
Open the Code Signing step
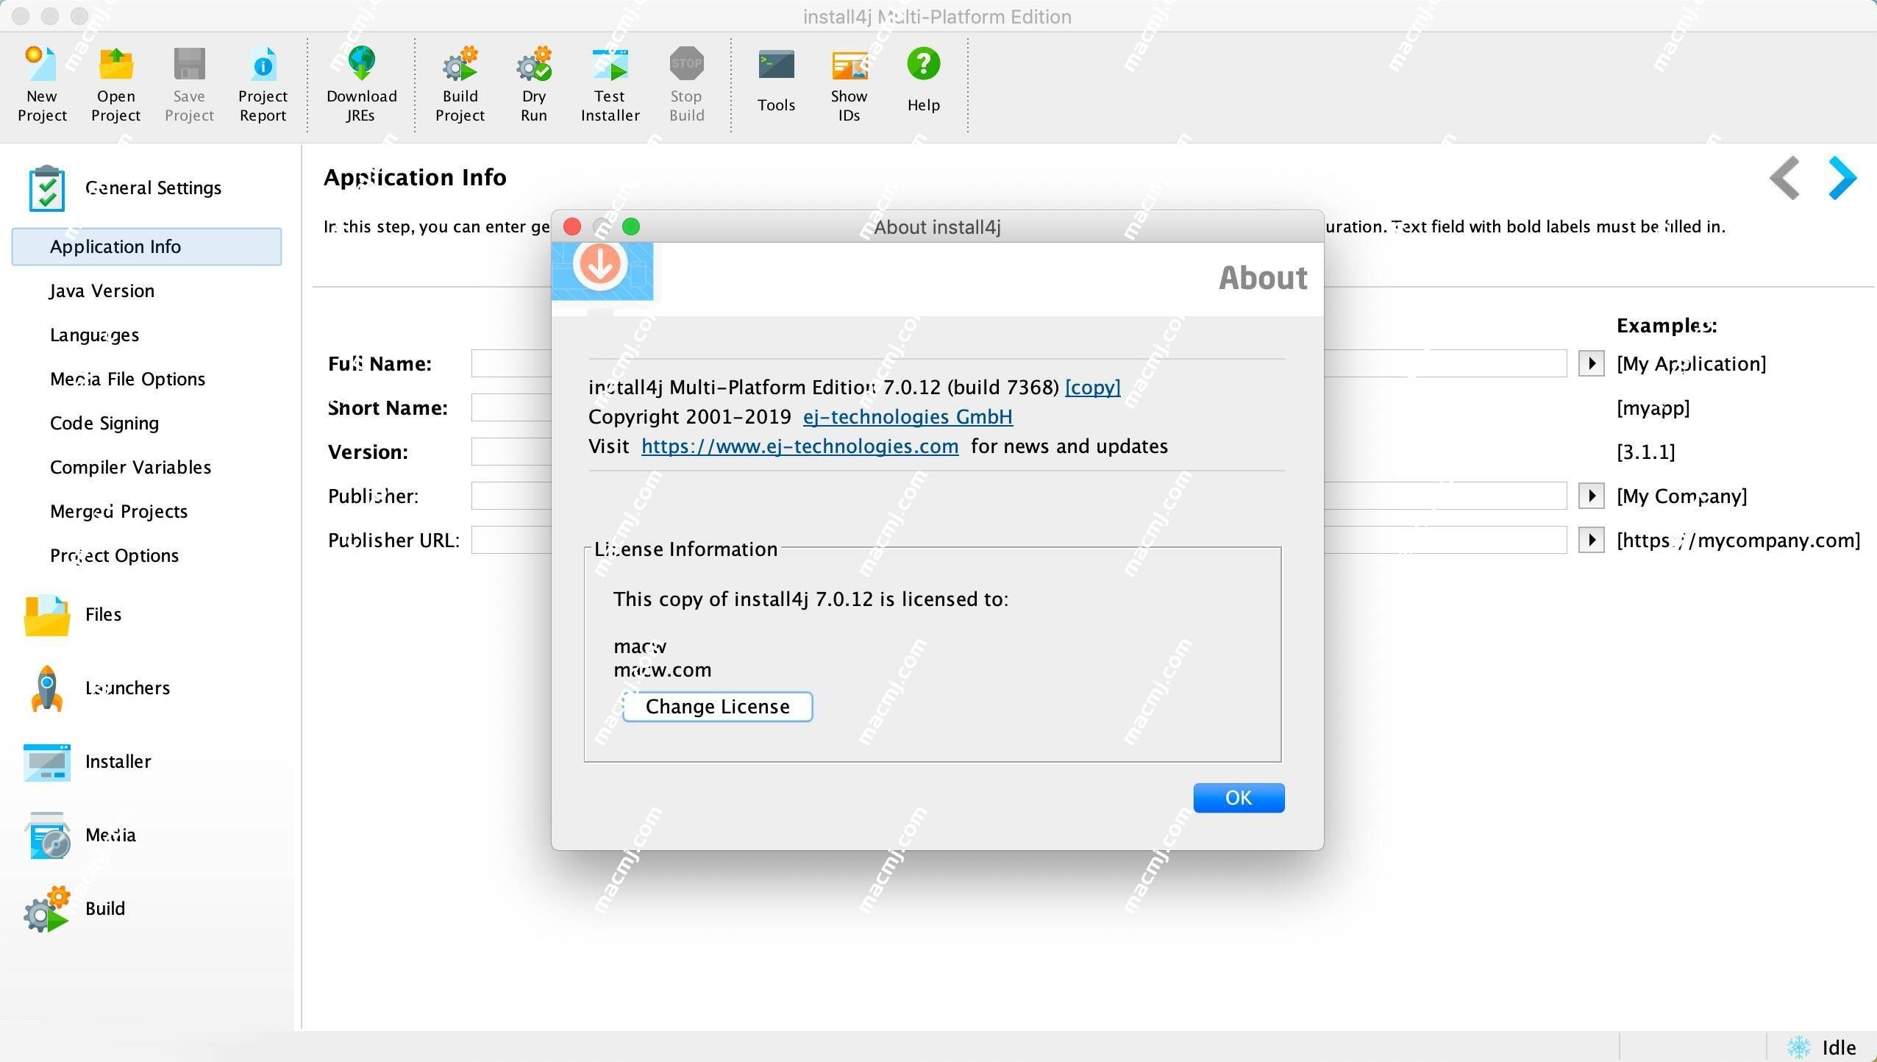pyautogui.click(x=104, y=423)
